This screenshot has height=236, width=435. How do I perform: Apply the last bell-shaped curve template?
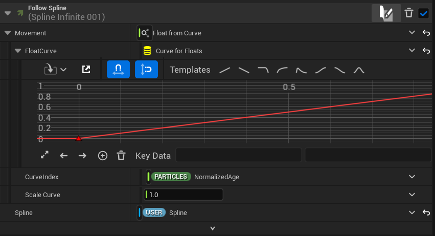pos(359,70)
